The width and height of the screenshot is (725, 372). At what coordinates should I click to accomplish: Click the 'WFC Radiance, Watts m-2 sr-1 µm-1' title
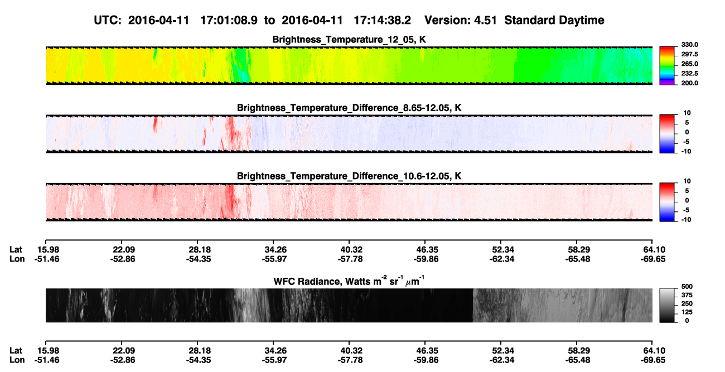click(349, 281)
